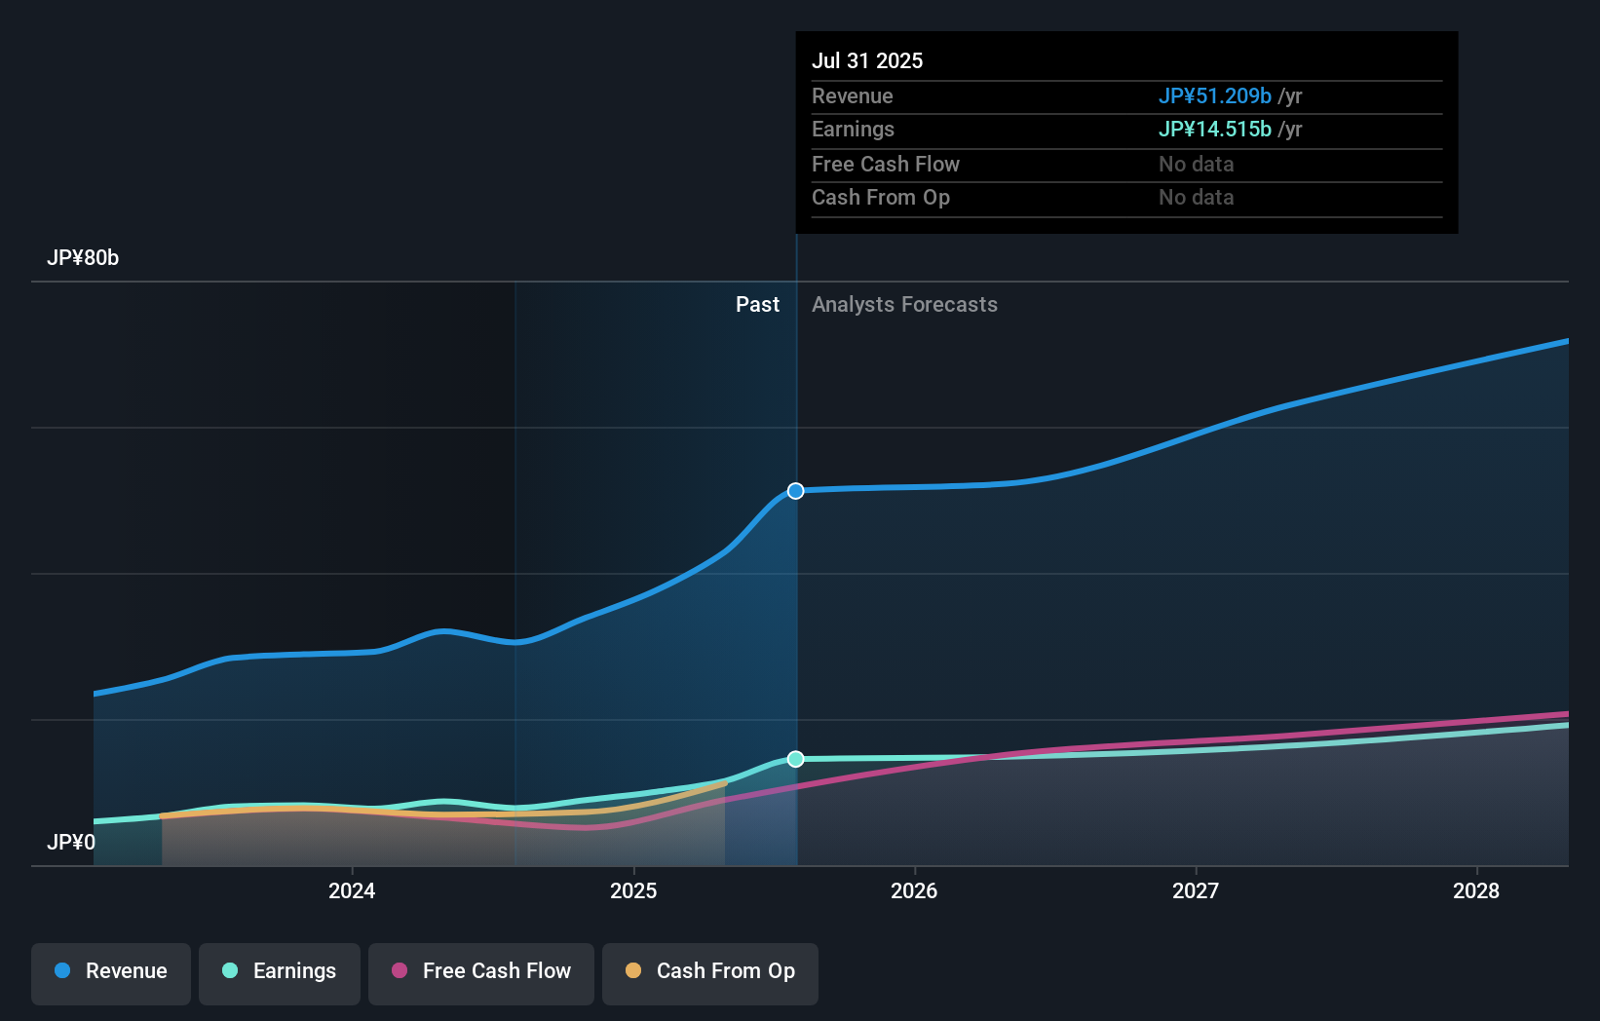Image resolution: width=1600 pixels, height=1021 pixels.
Task: Click the teal Earnings legend dot
Action: click(230, 971)
